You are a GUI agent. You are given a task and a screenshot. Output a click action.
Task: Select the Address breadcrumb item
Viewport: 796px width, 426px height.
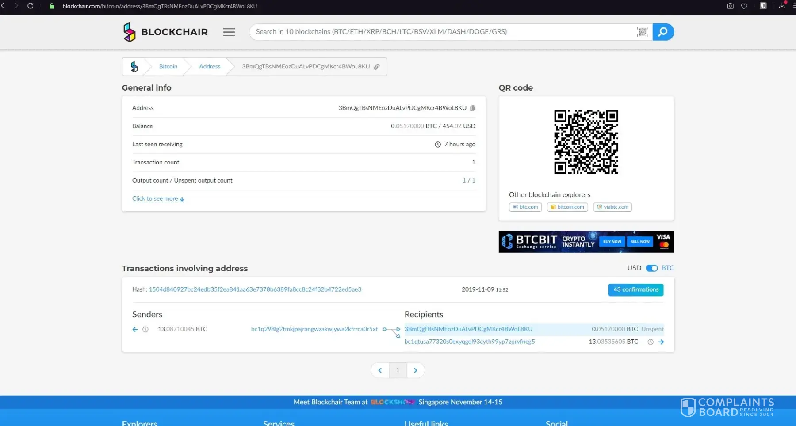click(210, 67)
